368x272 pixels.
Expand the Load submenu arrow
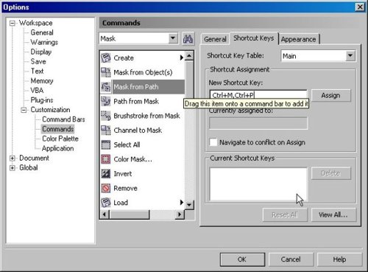click(x=182, y=203)
